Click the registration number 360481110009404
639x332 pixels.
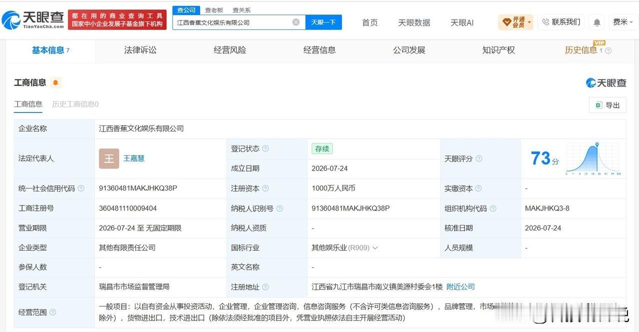(x=128, y=208)
